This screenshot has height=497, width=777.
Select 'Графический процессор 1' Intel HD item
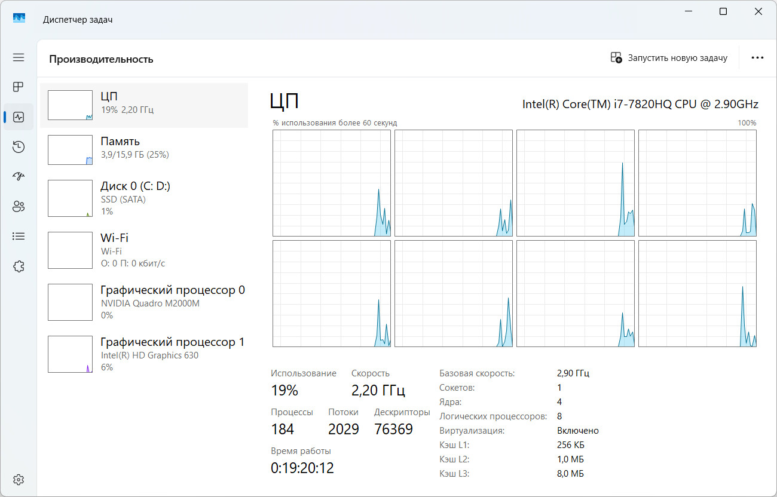[144, 354]
